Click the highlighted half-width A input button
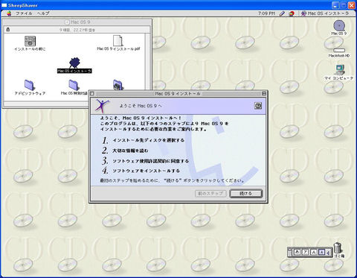 (x=321, y=252)
